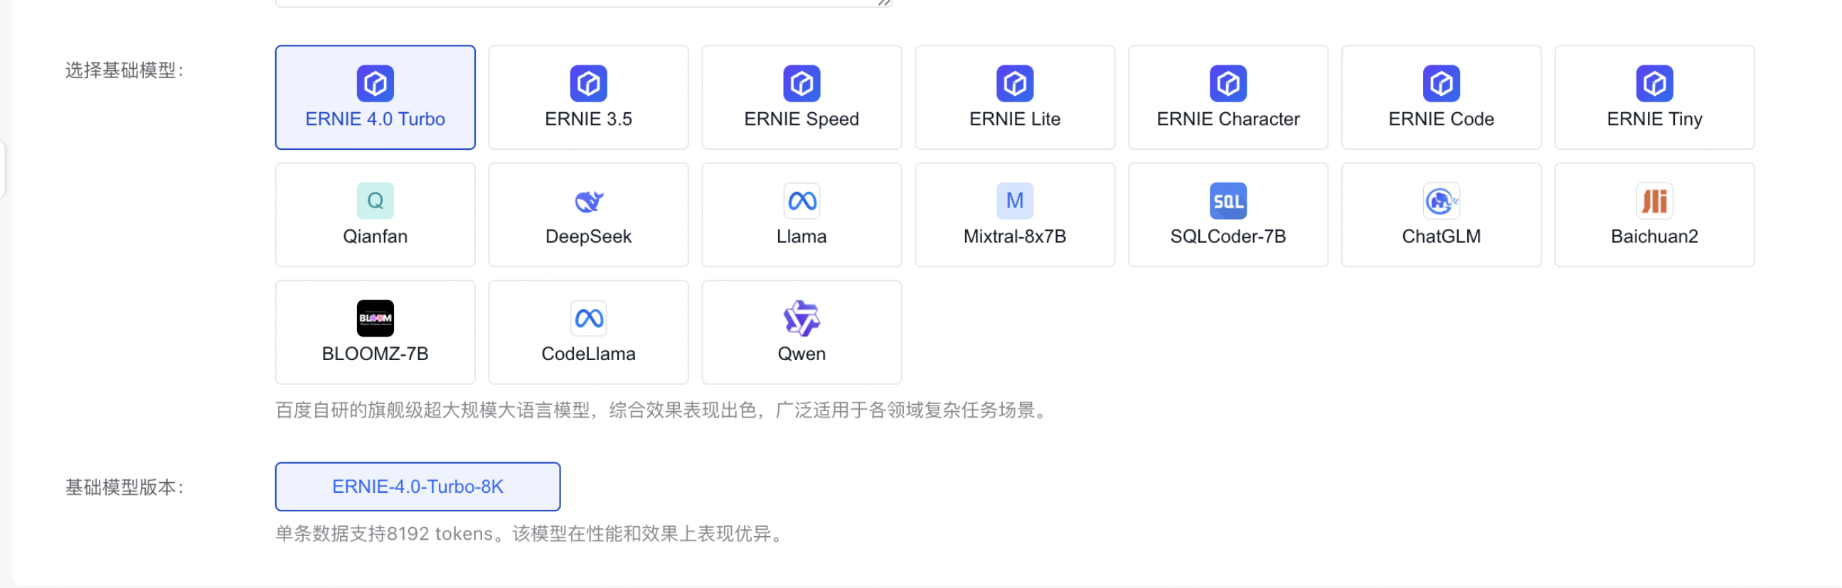Click the ERNIE Lite logo icon
Screen dimensions: 1842x588
click(x=1015, y=84)
